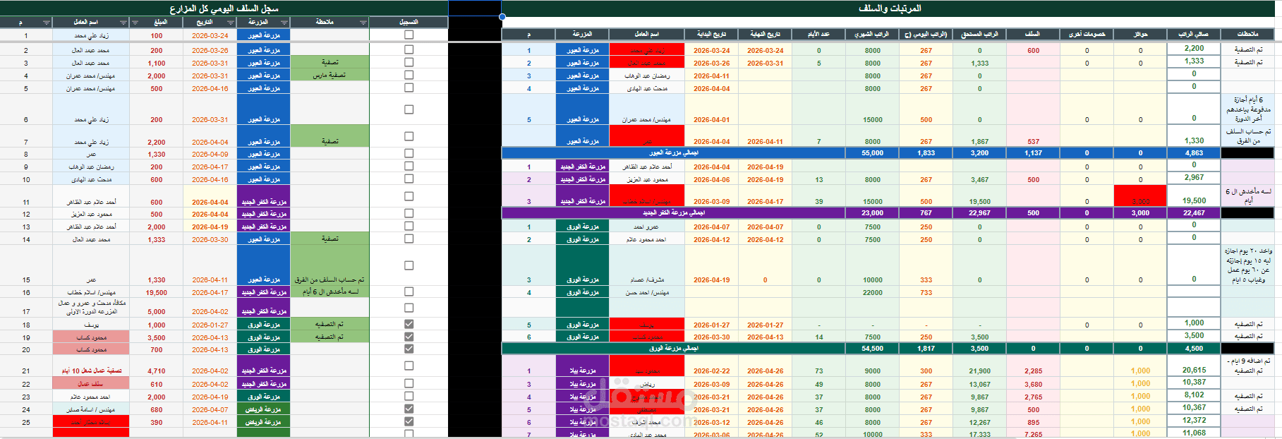Viewport: 1282px width, 439px height.
Task: Click the صافي الراتب column header
Action: [1194, 34]
